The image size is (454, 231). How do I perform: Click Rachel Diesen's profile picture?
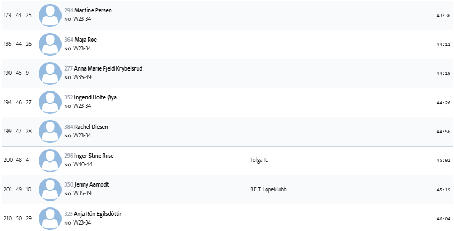(x=50, y=131)
